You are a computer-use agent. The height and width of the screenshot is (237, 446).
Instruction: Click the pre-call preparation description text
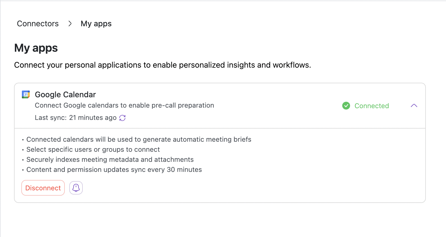[124, 105]
